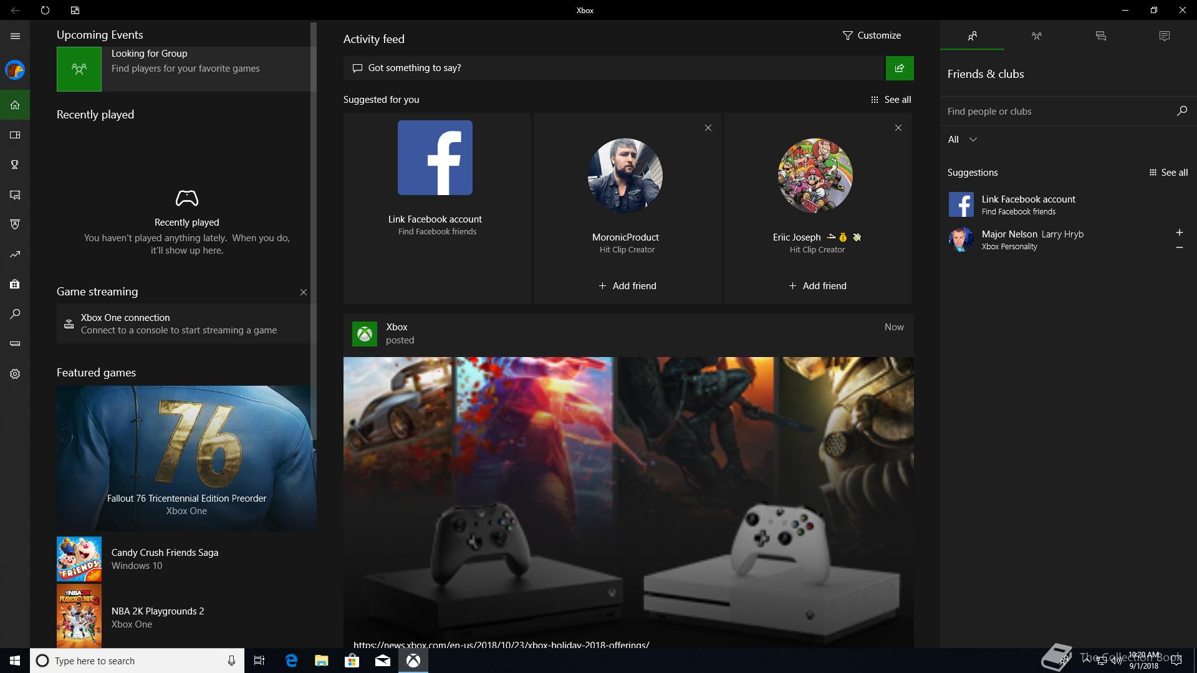
Task: Add MoronicProduct as friend
Action: click(627, 286)
